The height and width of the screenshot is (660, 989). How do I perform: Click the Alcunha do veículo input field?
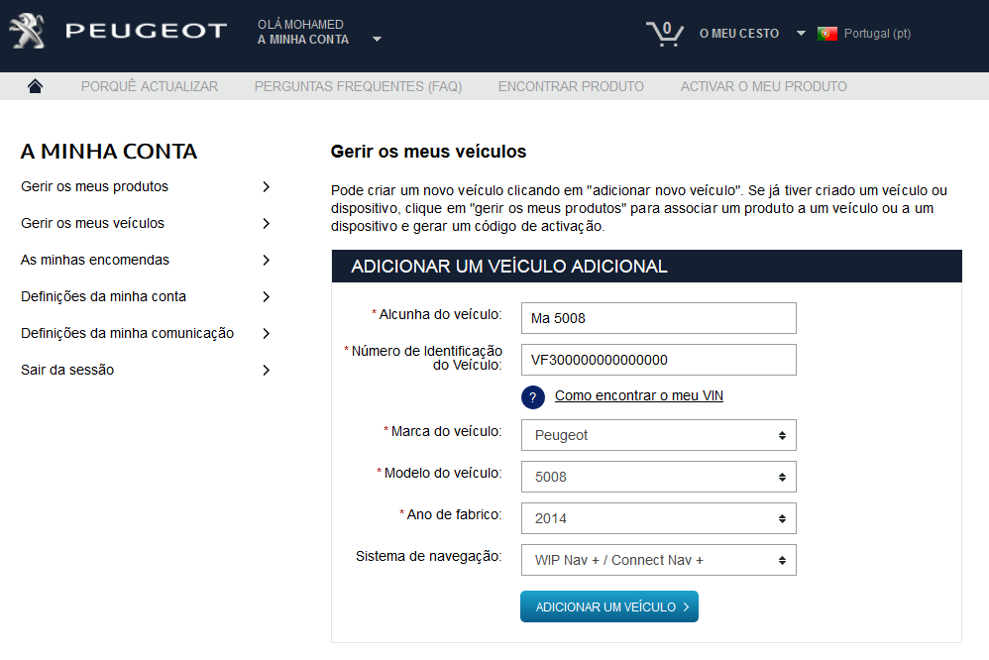[658, 318]
